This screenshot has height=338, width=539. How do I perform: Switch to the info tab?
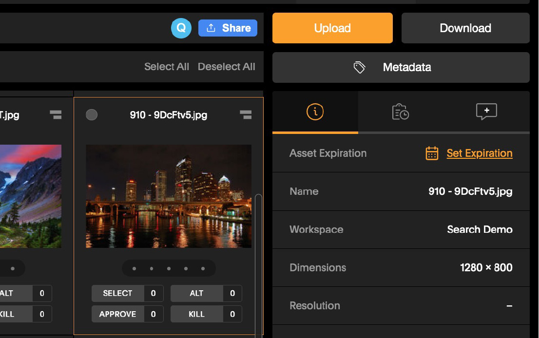315,112
